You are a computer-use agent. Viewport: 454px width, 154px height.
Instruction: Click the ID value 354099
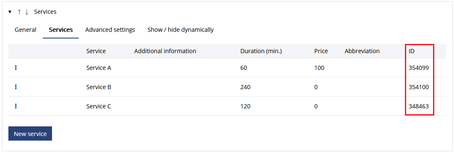pyautogui.click(x=419, y=68)
